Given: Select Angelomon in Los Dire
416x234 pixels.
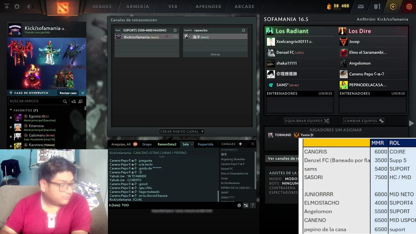Looking at the screenshot, I should coord(373,63).
